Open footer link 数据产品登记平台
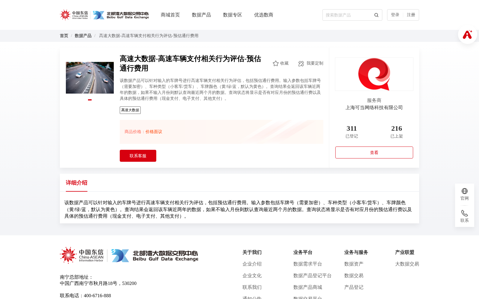Viewport: 479px width, 299px height. [x=313, y=276]
